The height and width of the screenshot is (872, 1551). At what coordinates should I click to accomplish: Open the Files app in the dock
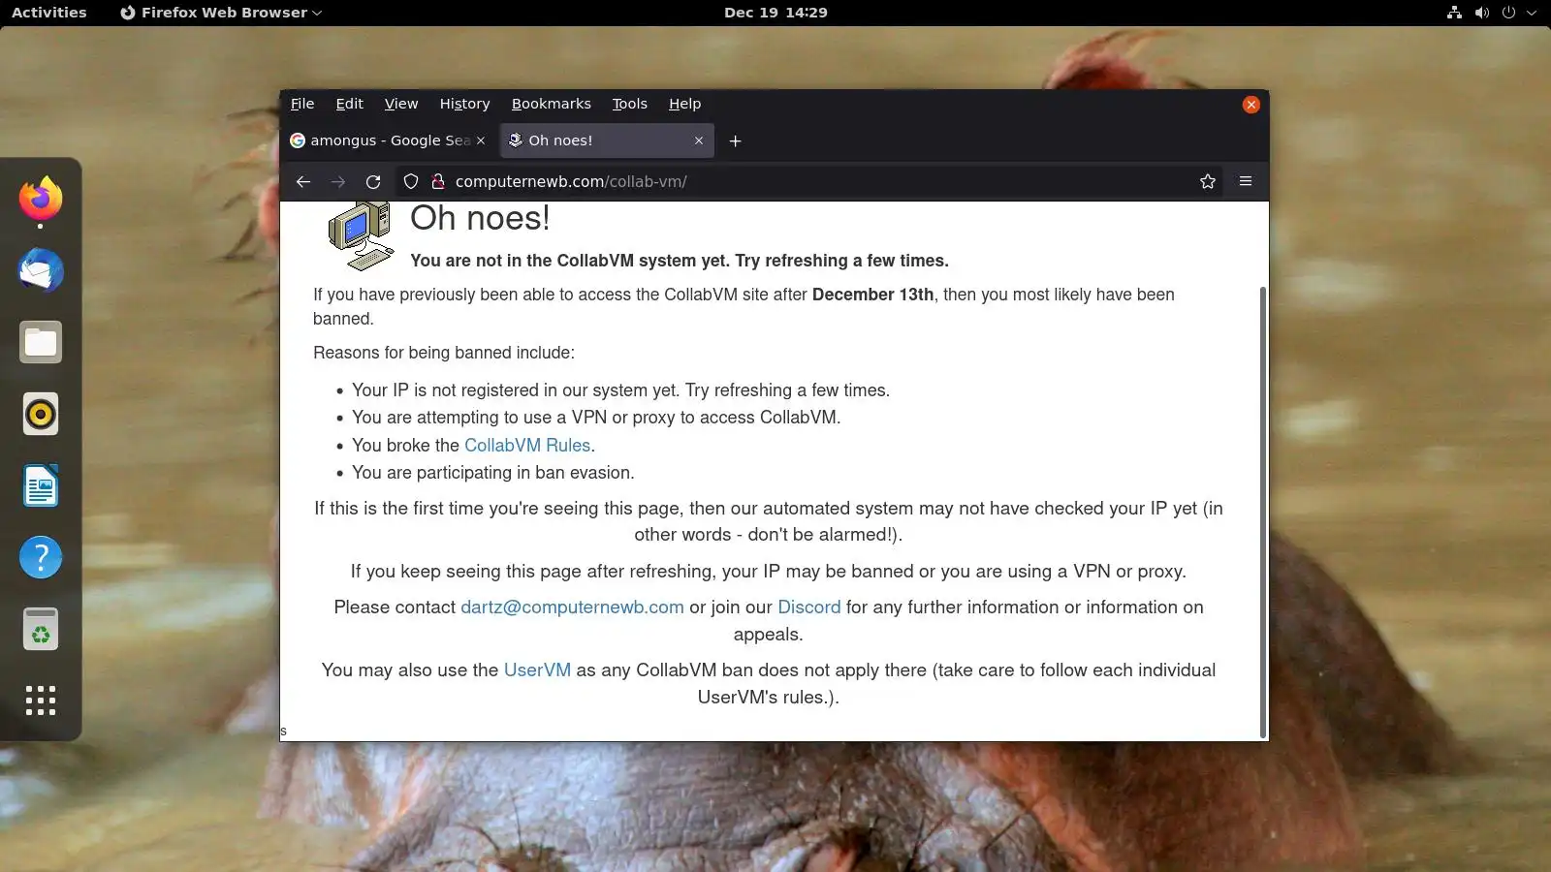[x=41, y=342]
